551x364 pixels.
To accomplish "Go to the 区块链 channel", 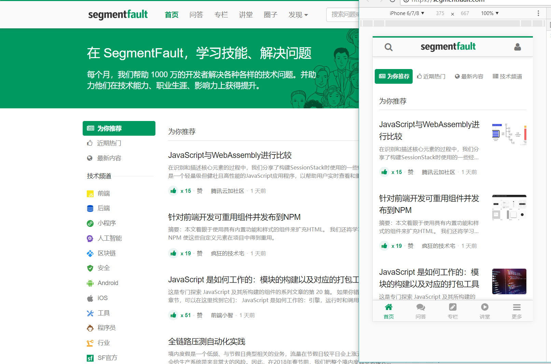I will point(101,253).
